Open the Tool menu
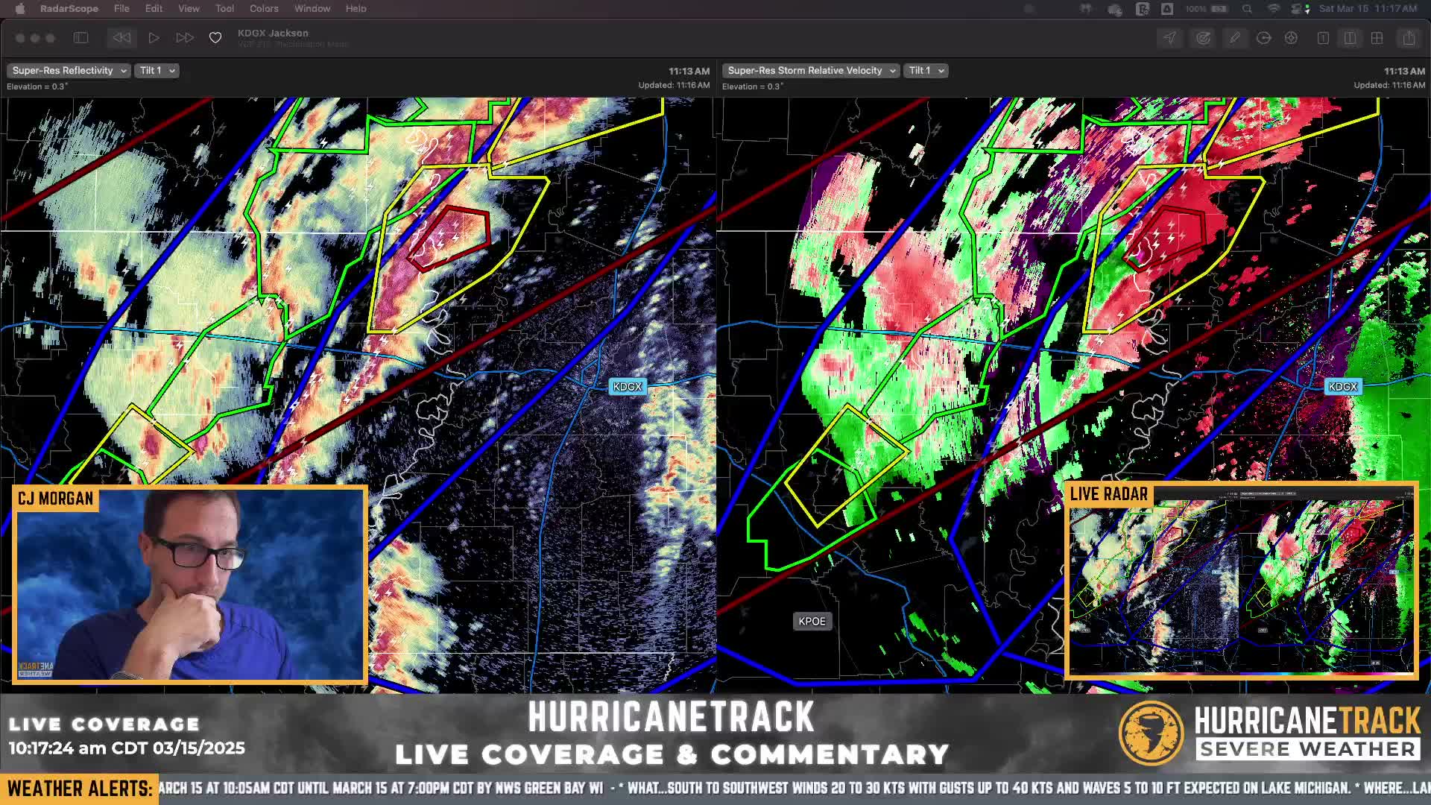Viewport: 1431px width, 805px height. pyautogui.click(x=224, y=8)
